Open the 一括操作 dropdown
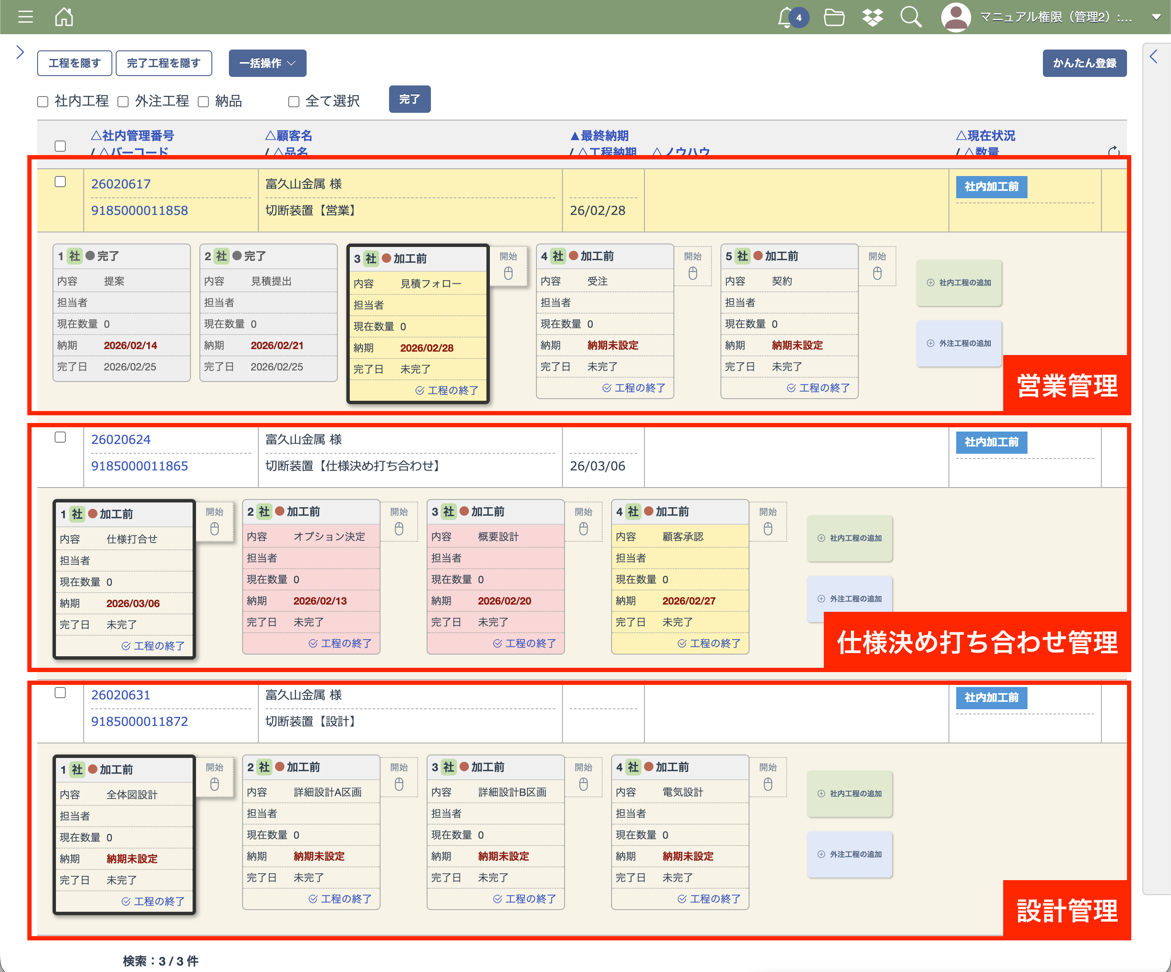The width and height of the screenshot is (1171, 972). click(267, 63)
